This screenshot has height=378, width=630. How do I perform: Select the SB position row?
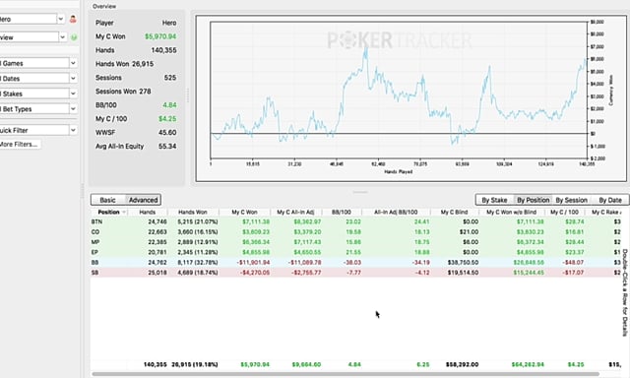point(355,273)
